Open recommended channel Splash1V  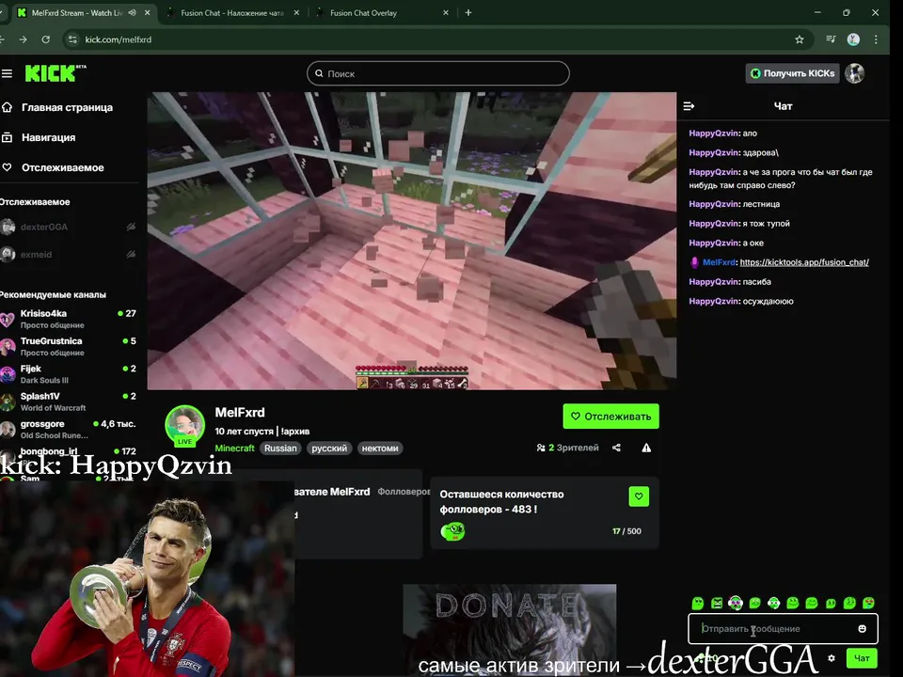[68, 401]
